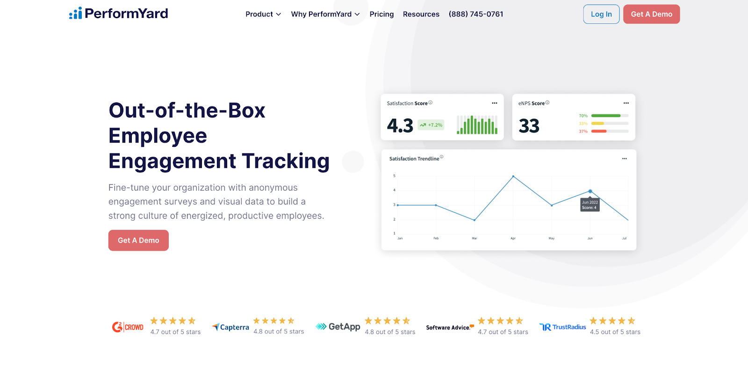Image resolution: width=748 pixels, height=369 pixels.
Task: Click the TrustRadius star rating
Action: (x=612, y=321)
